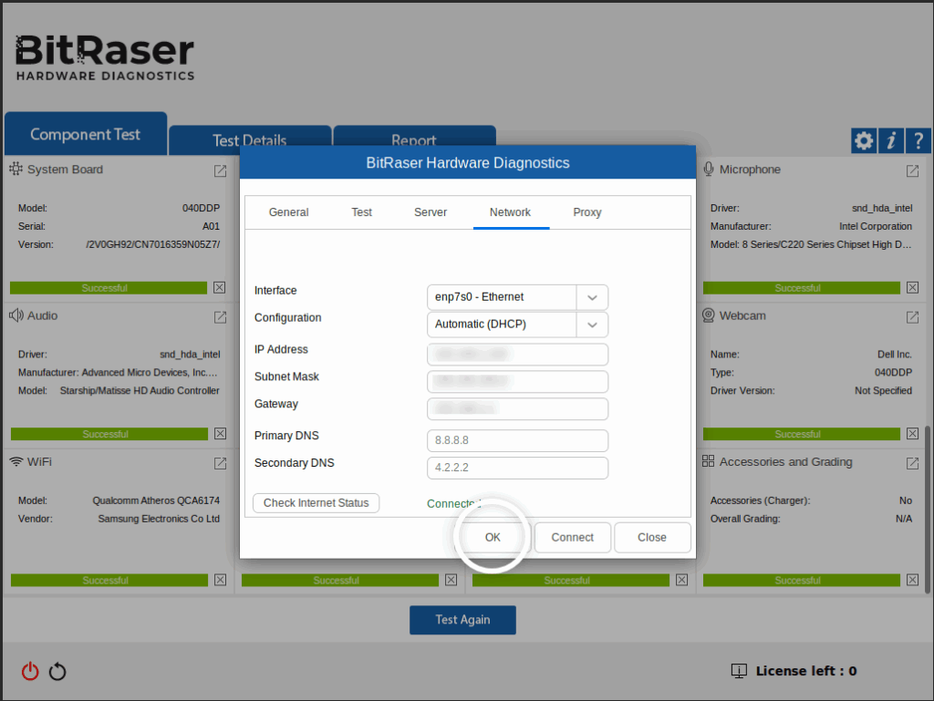Click the Audio speaker icon

[16, 315]
